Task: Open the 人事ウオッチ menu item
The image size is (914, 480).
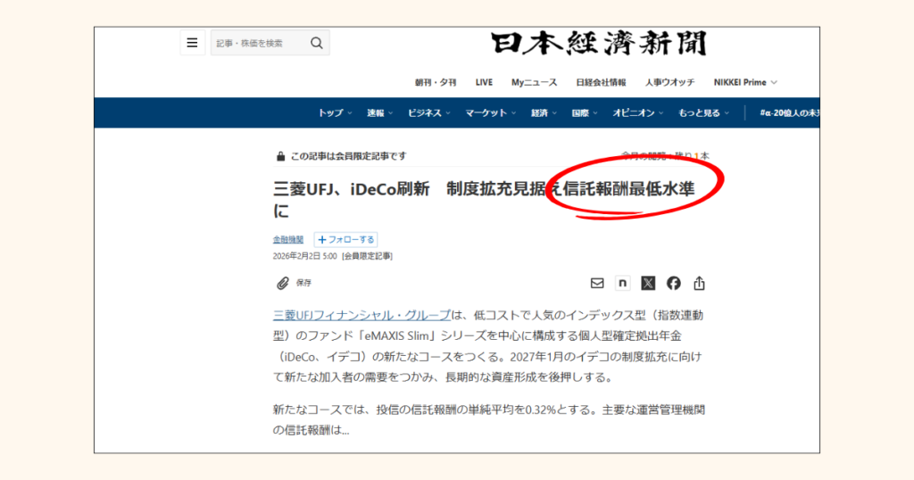Action: 669,82
